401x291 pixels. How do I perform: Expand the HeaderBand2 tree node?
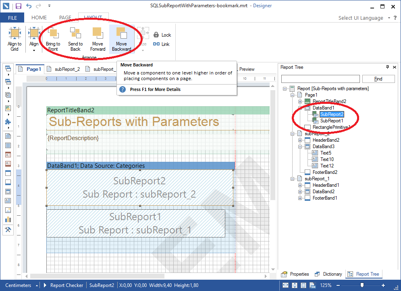click(300, 140)
